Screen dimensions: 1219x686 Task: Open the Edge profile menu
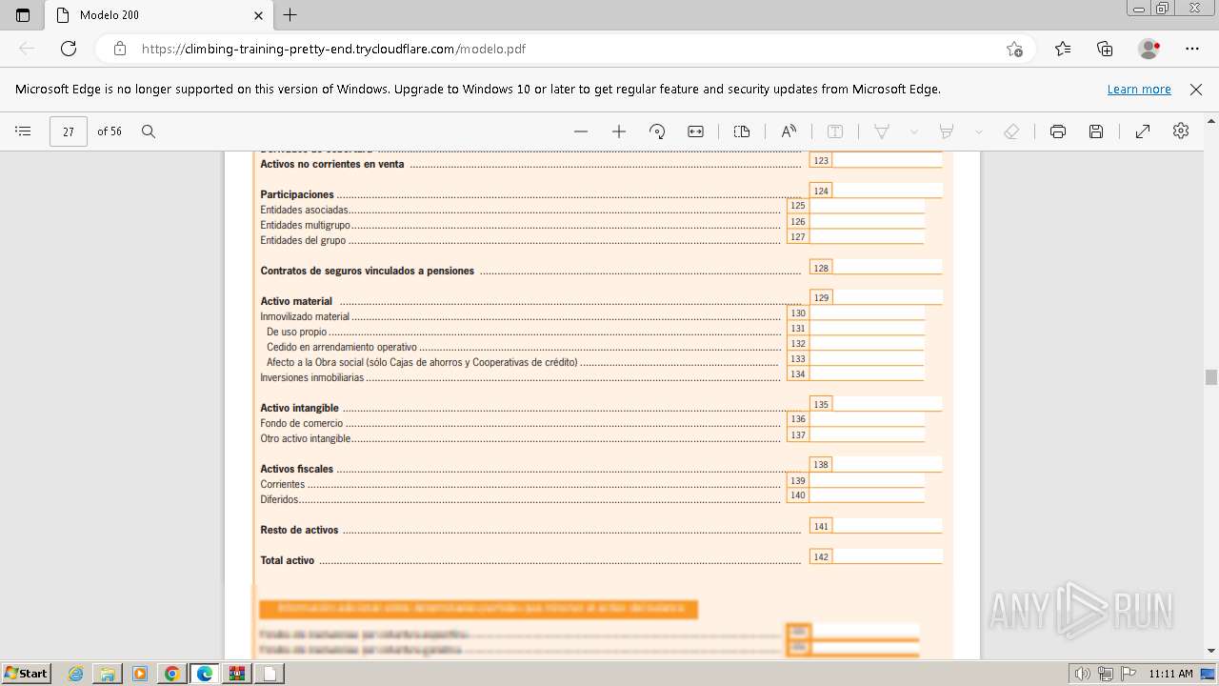click(1149, 49)
